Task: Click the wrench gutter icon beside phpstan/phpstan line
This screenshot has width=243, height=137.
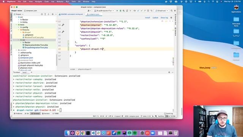Action: pos(63,25)
